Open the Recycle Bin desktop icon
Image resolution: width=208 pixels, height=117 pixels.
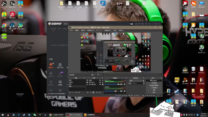click(x=193, y=70)
